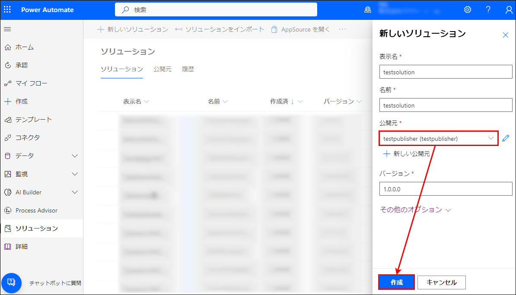Click AppSource を開く command
The width and height of the screenshot is (516, 295).
(300, 29)
